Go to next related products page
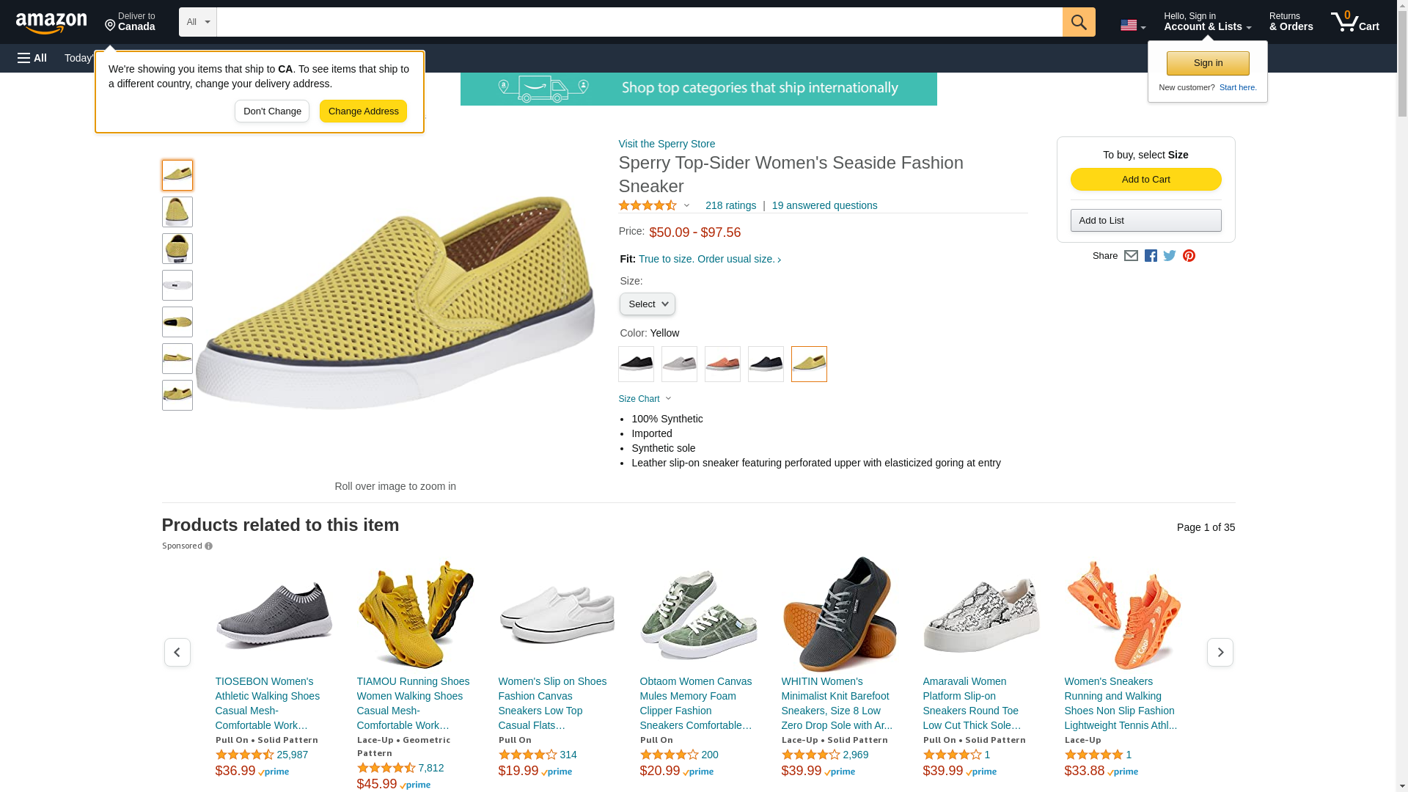The width and height of the screenshot is (1408, 792). click(x=1220, y=652)
